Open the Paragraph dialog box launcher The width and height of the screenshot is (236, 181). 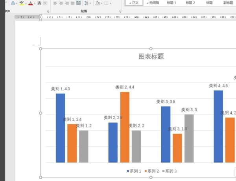point(120,11)
